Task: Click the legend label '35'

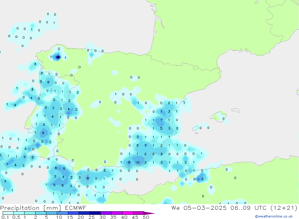Action: [113, 217]
